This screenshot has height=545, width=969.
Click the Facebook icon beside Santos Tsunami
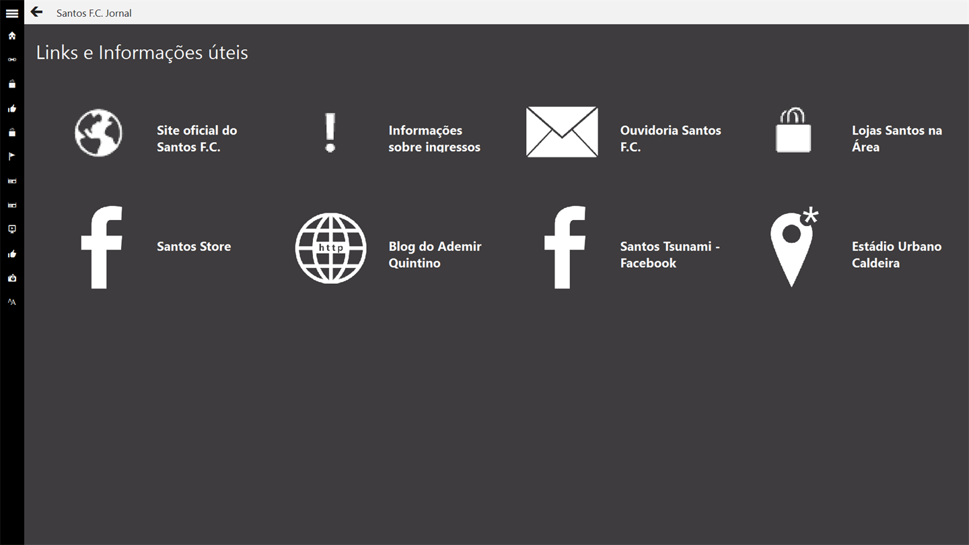(565, 247)
